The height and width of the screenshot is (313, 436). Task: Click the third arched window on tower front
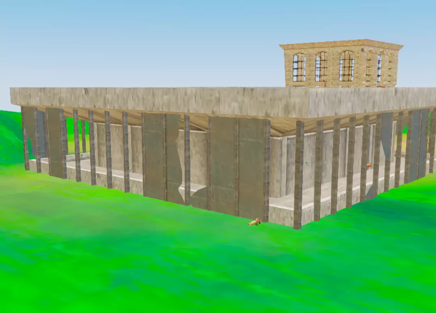point(346,66)
